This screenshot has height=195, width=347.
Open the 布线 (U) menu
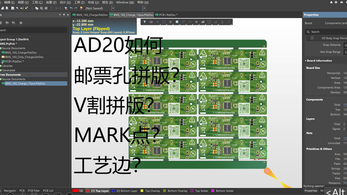(93, 3)
